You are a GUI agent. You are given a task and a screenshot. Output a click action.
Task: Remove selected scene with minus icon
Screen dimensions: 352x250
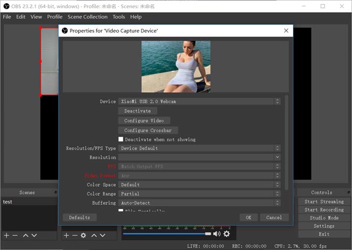[15, 235]
